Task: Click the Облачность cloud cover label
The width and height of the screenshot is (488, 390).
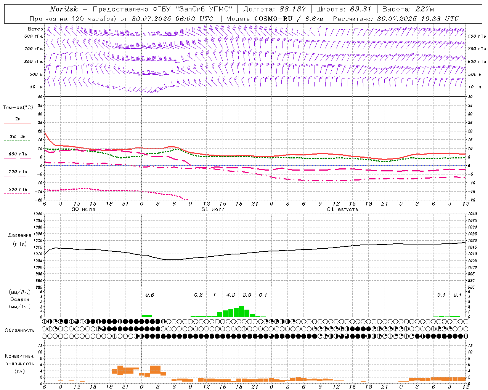Action: [19, 331]
